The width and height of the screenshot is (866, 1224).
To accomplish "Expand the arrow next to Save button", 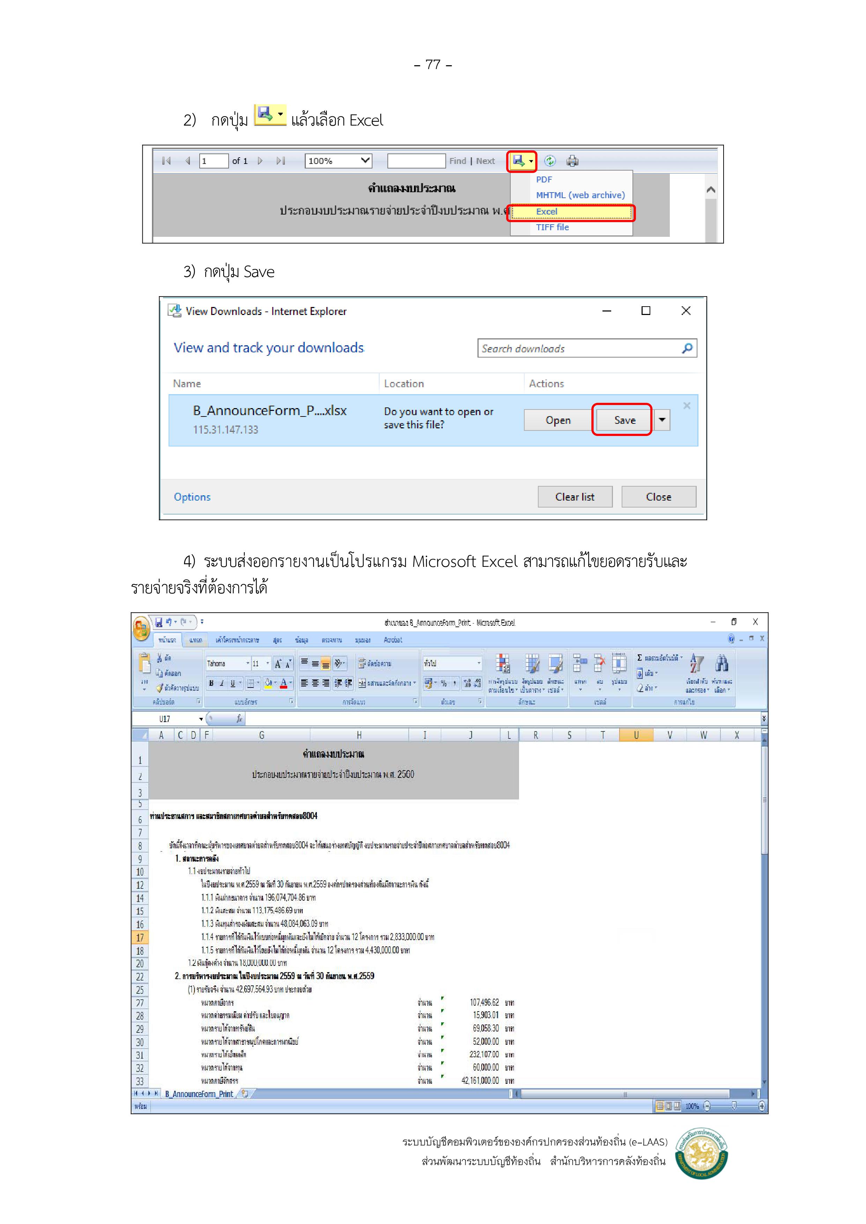I will 662,420.
